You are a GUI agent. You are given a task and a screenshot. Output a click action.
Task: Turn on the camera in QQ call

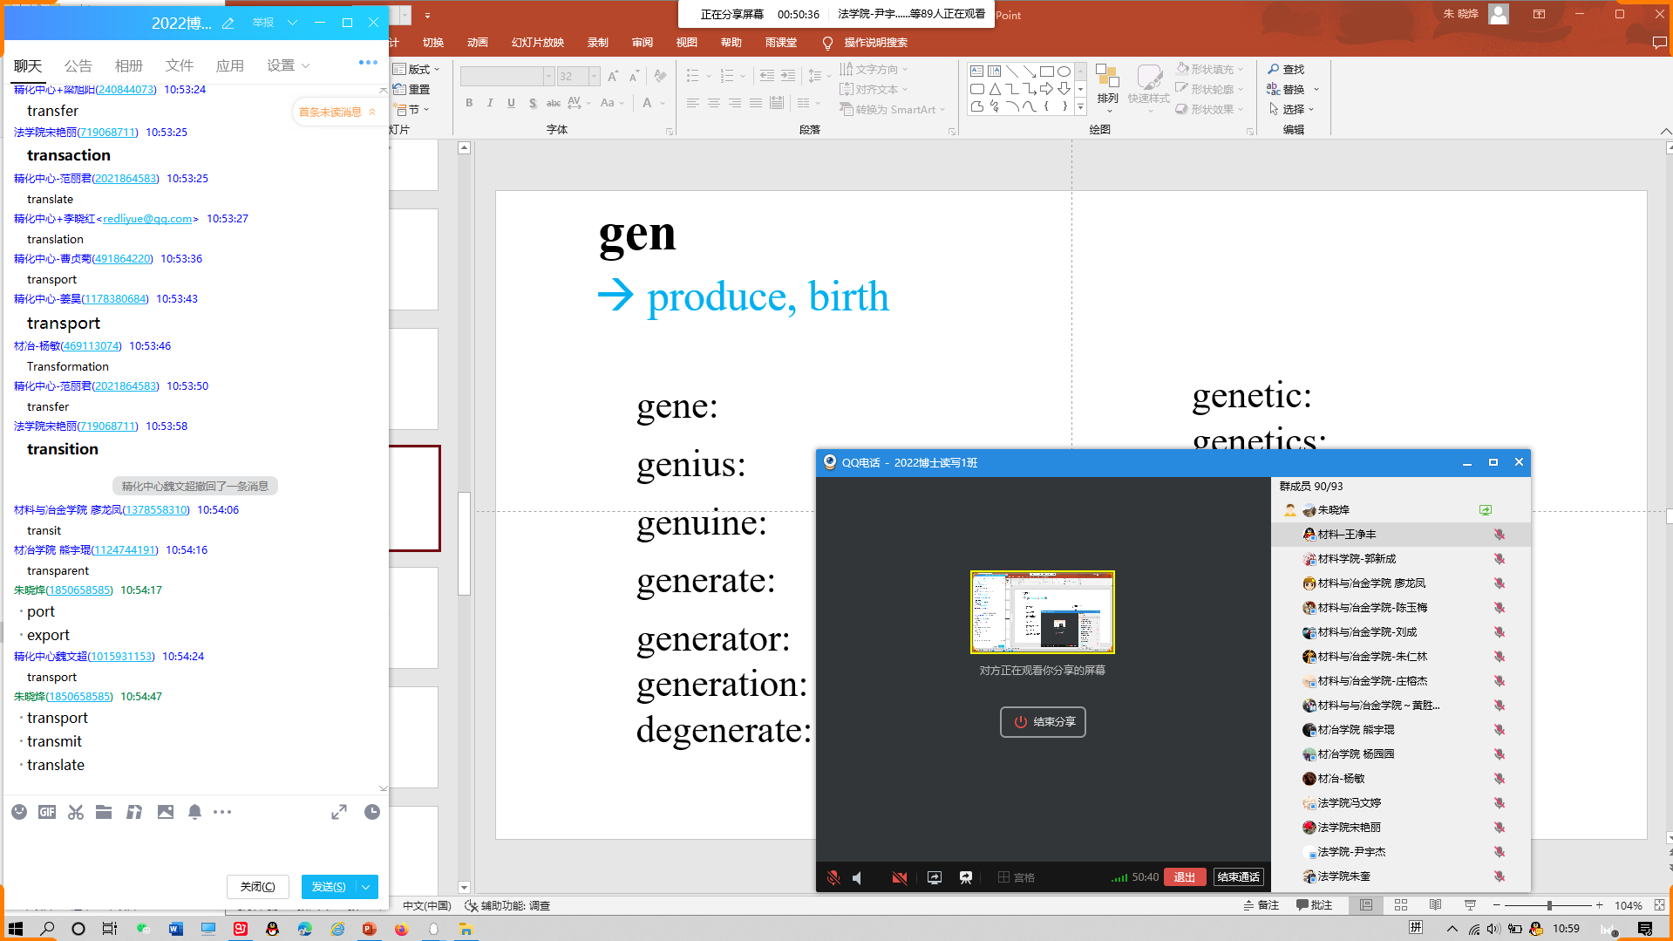pyautogui.click(x=899, y=877)
